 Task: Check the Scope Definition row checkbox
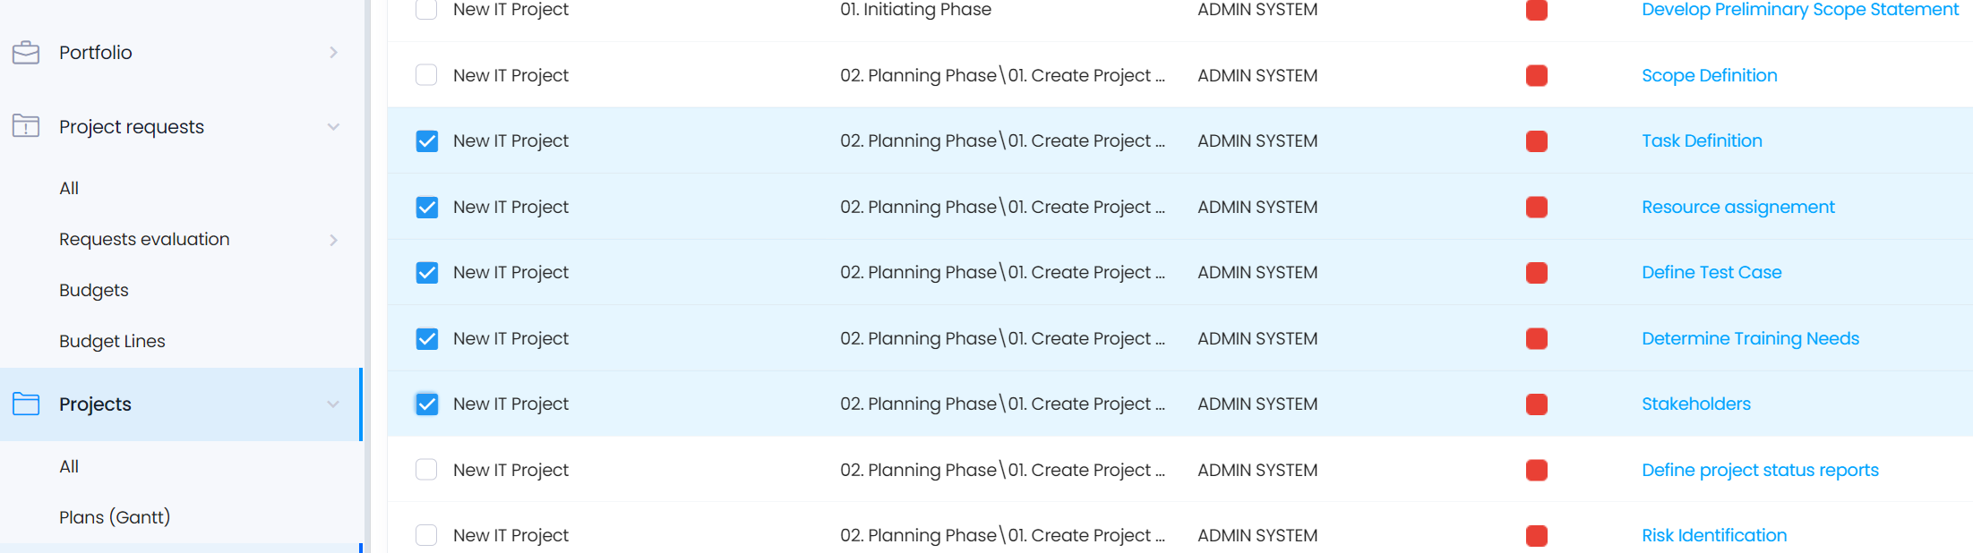(427, 75)
